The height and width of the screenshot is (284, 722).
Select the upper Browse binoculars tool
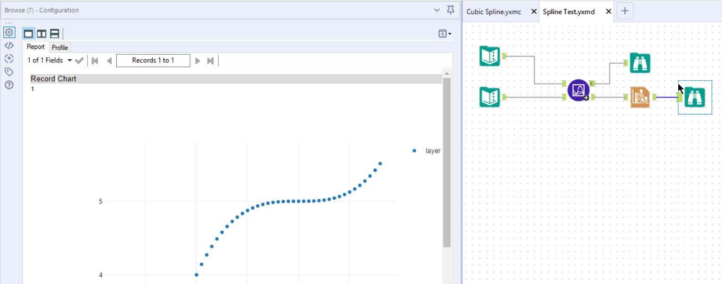[640, 63]
